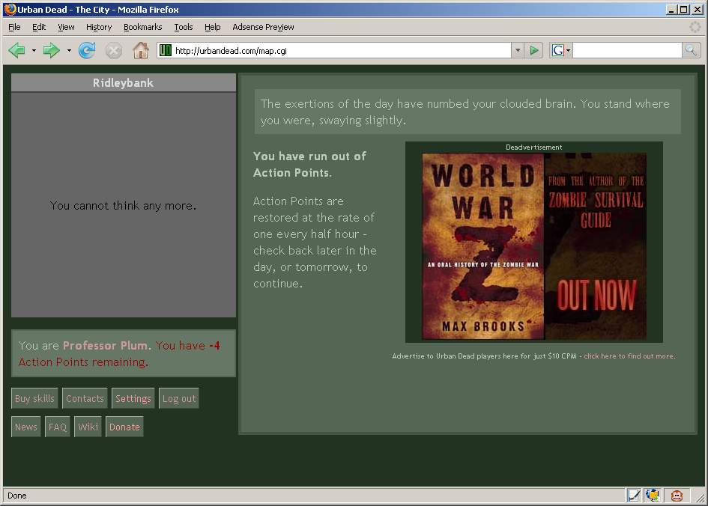The width and height of the screenshot is (708, 506).
Task: Open the Bookmarks menu
Action: pyautogui.click(x=142, y=27)
